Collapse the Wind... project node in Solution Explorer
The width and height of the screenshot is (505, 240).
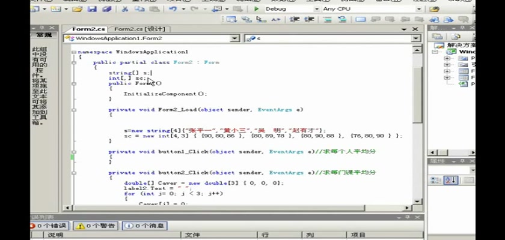pyautogui.click(x=435, y=52)
